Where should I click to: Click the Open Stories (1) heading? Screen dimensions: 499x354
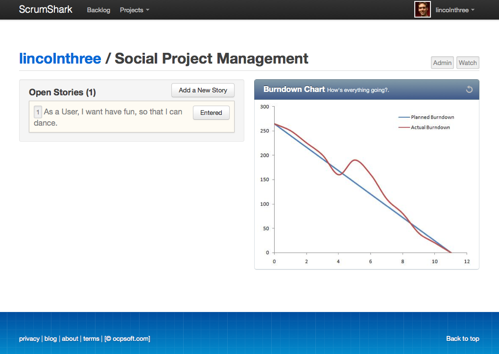[x=62, y=92]
